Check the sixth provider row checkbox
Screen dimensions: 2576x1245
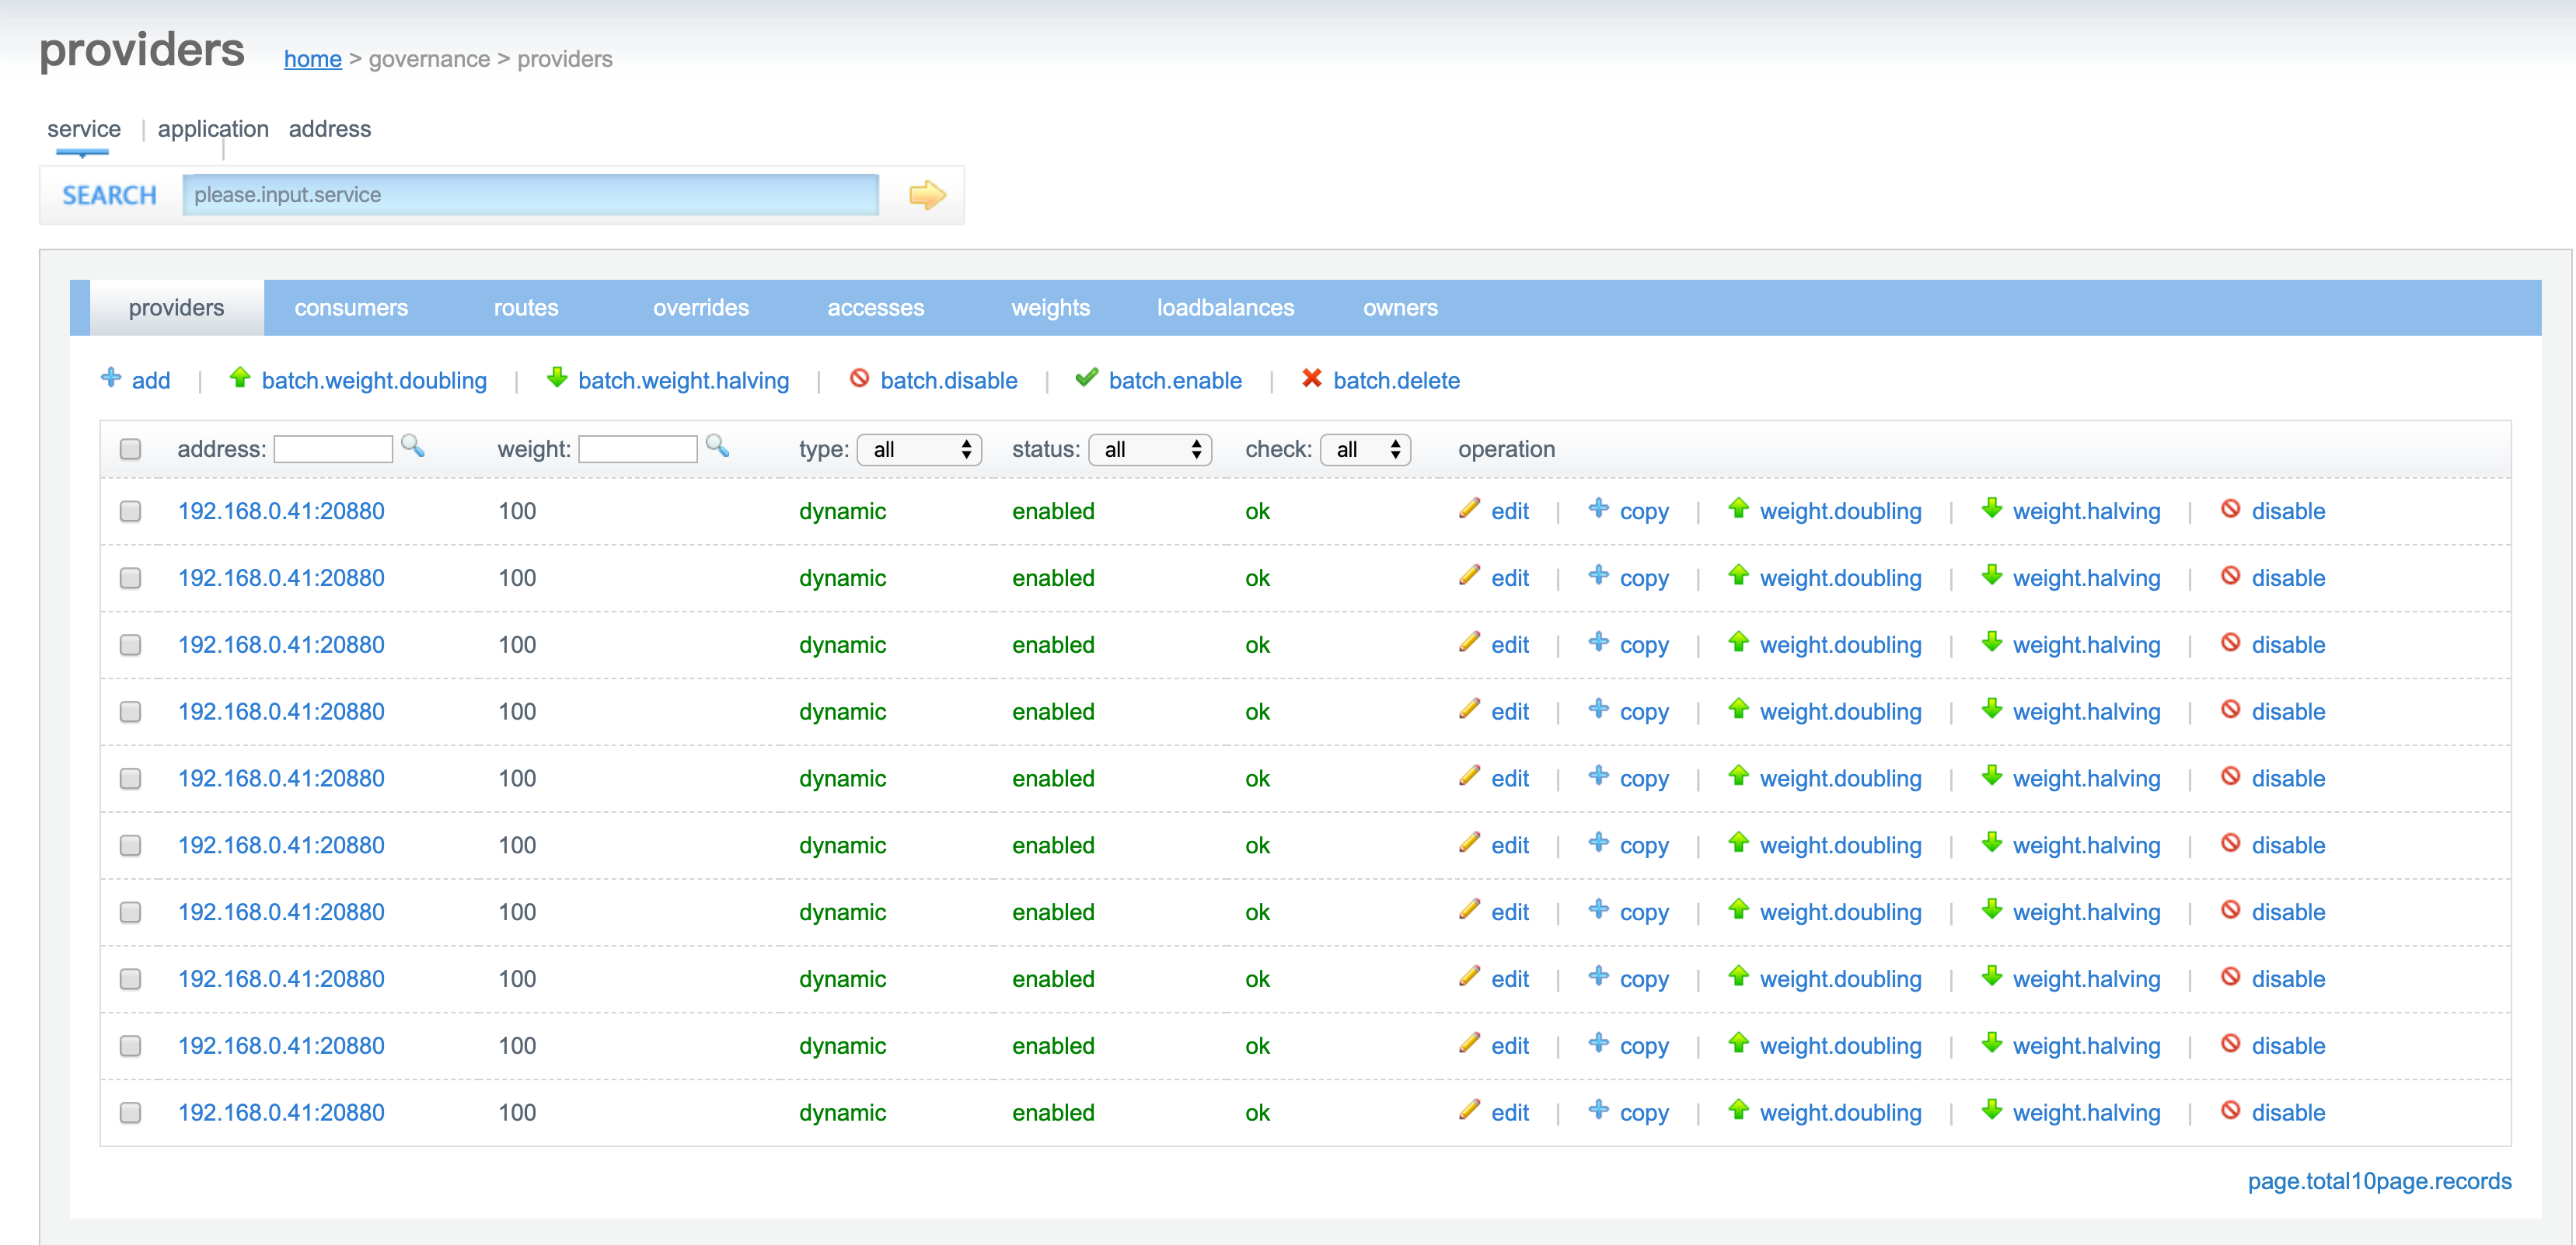(x=130, y=845)
